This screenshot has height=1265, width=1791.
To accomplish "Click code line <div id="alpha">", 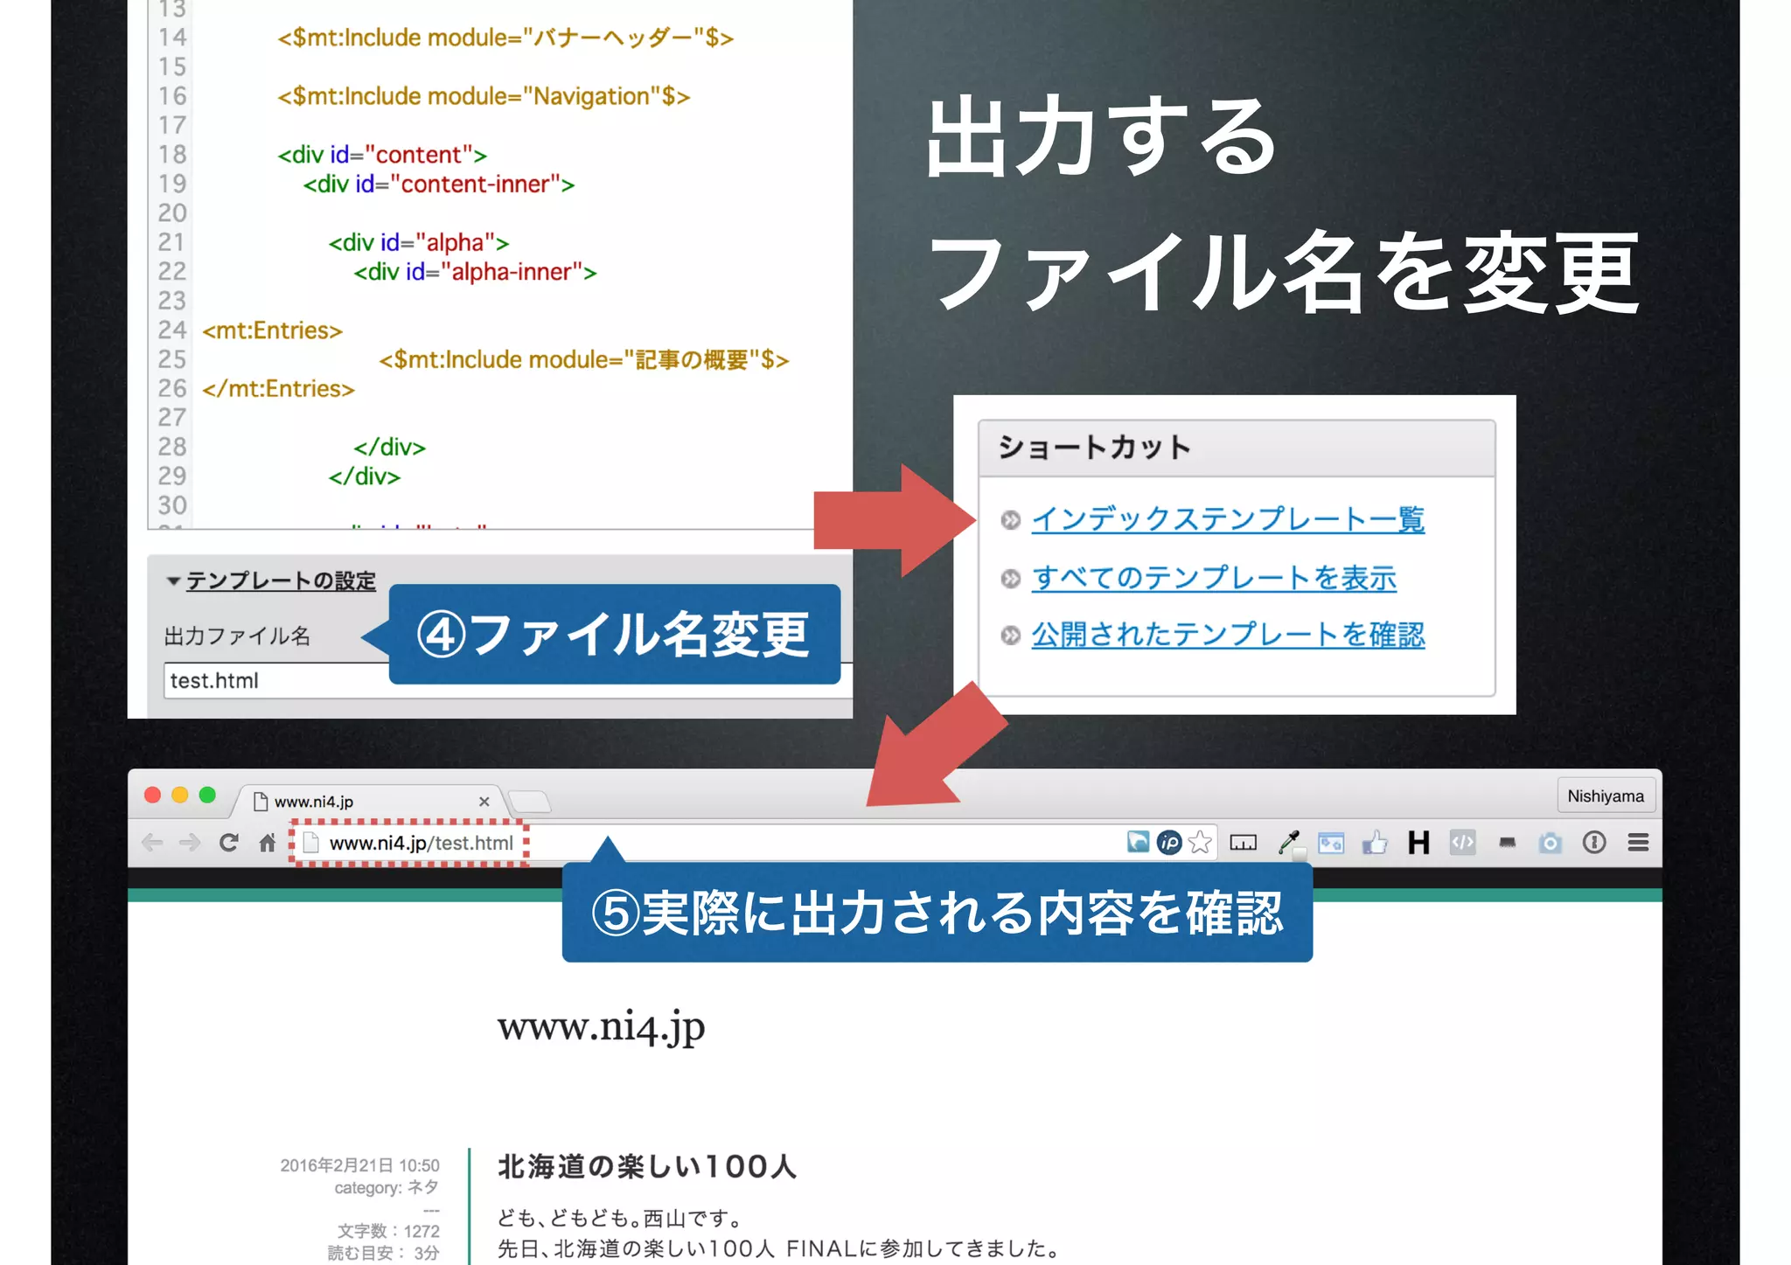I will pos(419,243).
